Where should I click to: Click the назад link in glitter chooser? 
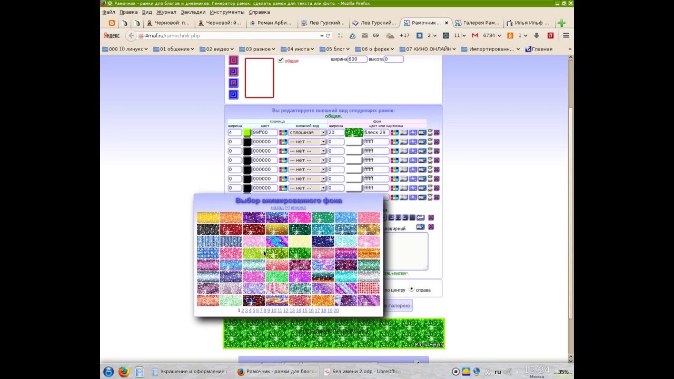click(277, 207)
